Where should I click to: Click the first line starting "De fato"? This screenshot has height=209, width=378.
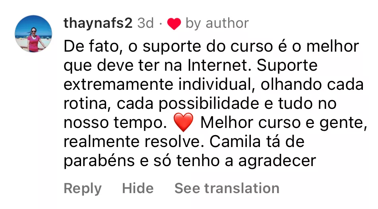click(x=211, y=46)
